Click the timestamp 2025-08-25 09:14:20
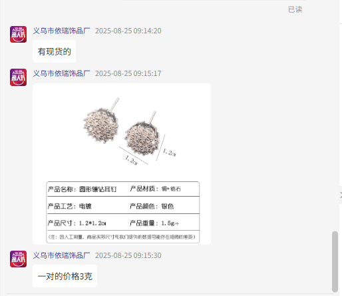The image size is (342, 296). click(128, 31)
